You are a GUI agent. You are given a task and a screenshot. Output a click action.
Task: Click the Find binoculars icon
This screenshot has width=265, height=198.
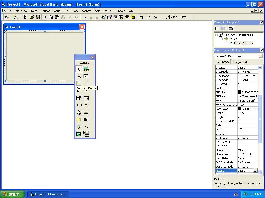click(63, 17)
